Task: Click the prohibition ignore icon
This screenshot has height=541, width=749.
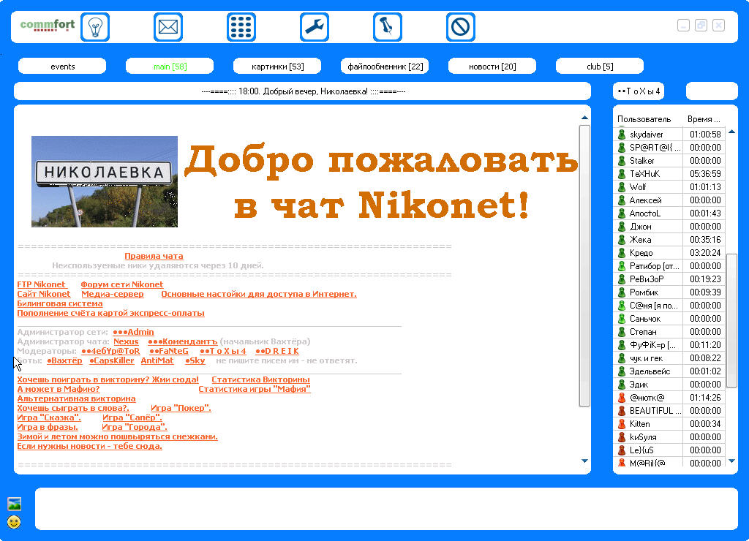Action: click(461, 27)
